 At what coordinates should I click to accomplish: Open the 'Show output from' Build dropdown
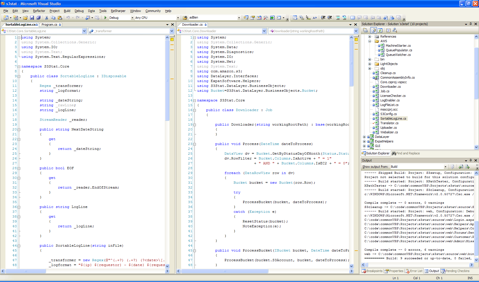tap(445, 167)
